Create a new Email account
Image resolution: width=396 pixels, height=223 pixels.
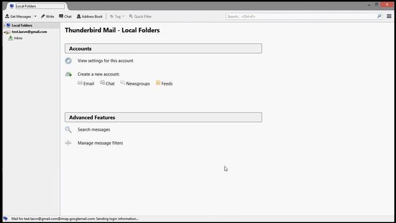click(x=88, y=84)
